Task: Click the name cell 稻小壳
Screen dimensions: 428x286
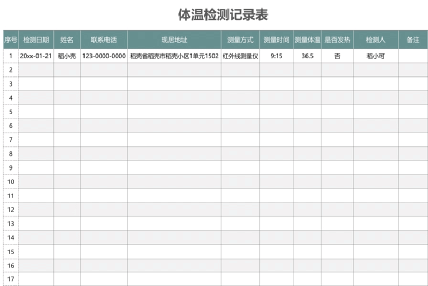Action: 67,56
